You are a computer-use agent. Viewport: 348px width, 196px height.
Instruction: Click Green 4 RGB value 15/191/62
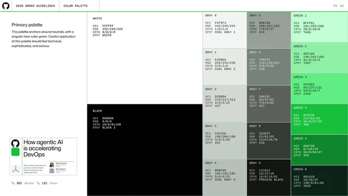(312, 118)
